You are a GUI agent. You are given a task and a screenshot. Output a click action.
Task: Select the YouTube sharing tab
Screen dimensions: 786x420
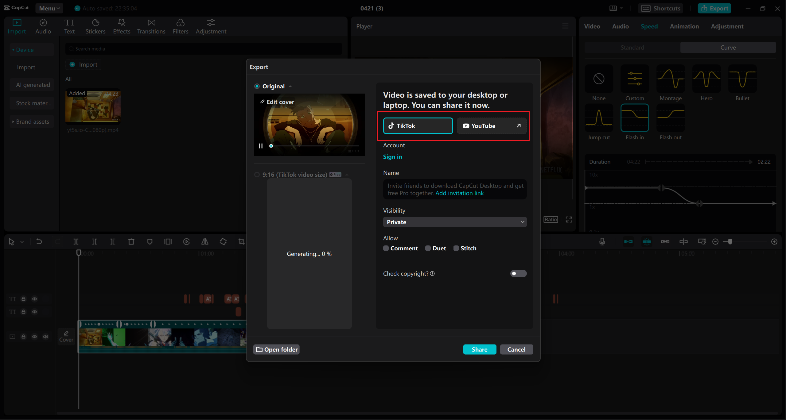pyautogui.click(x=491, y=126)
